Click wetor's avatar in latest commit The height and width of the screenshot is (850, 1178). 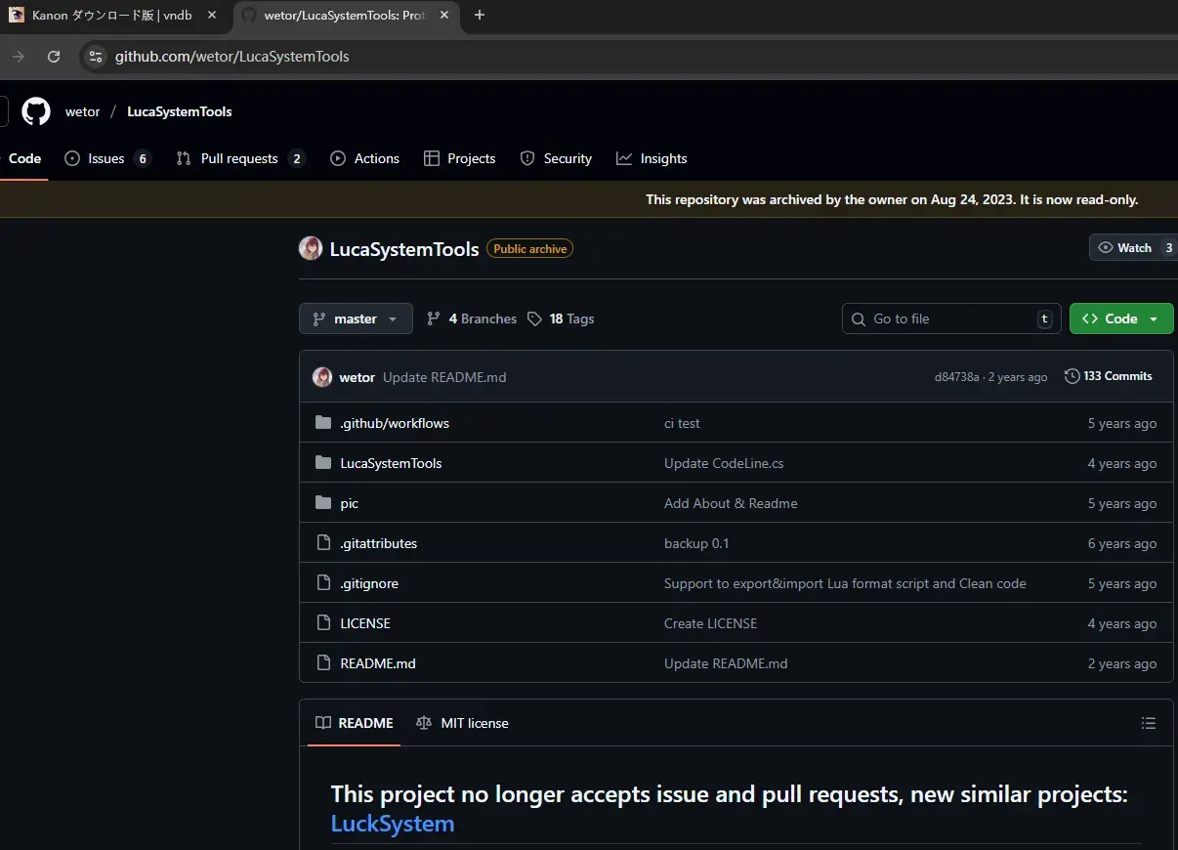(322, 377)
